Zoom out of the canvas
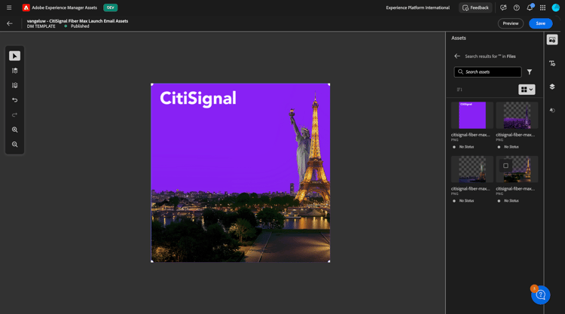This screenshot has width=565, height=314. 15,145
